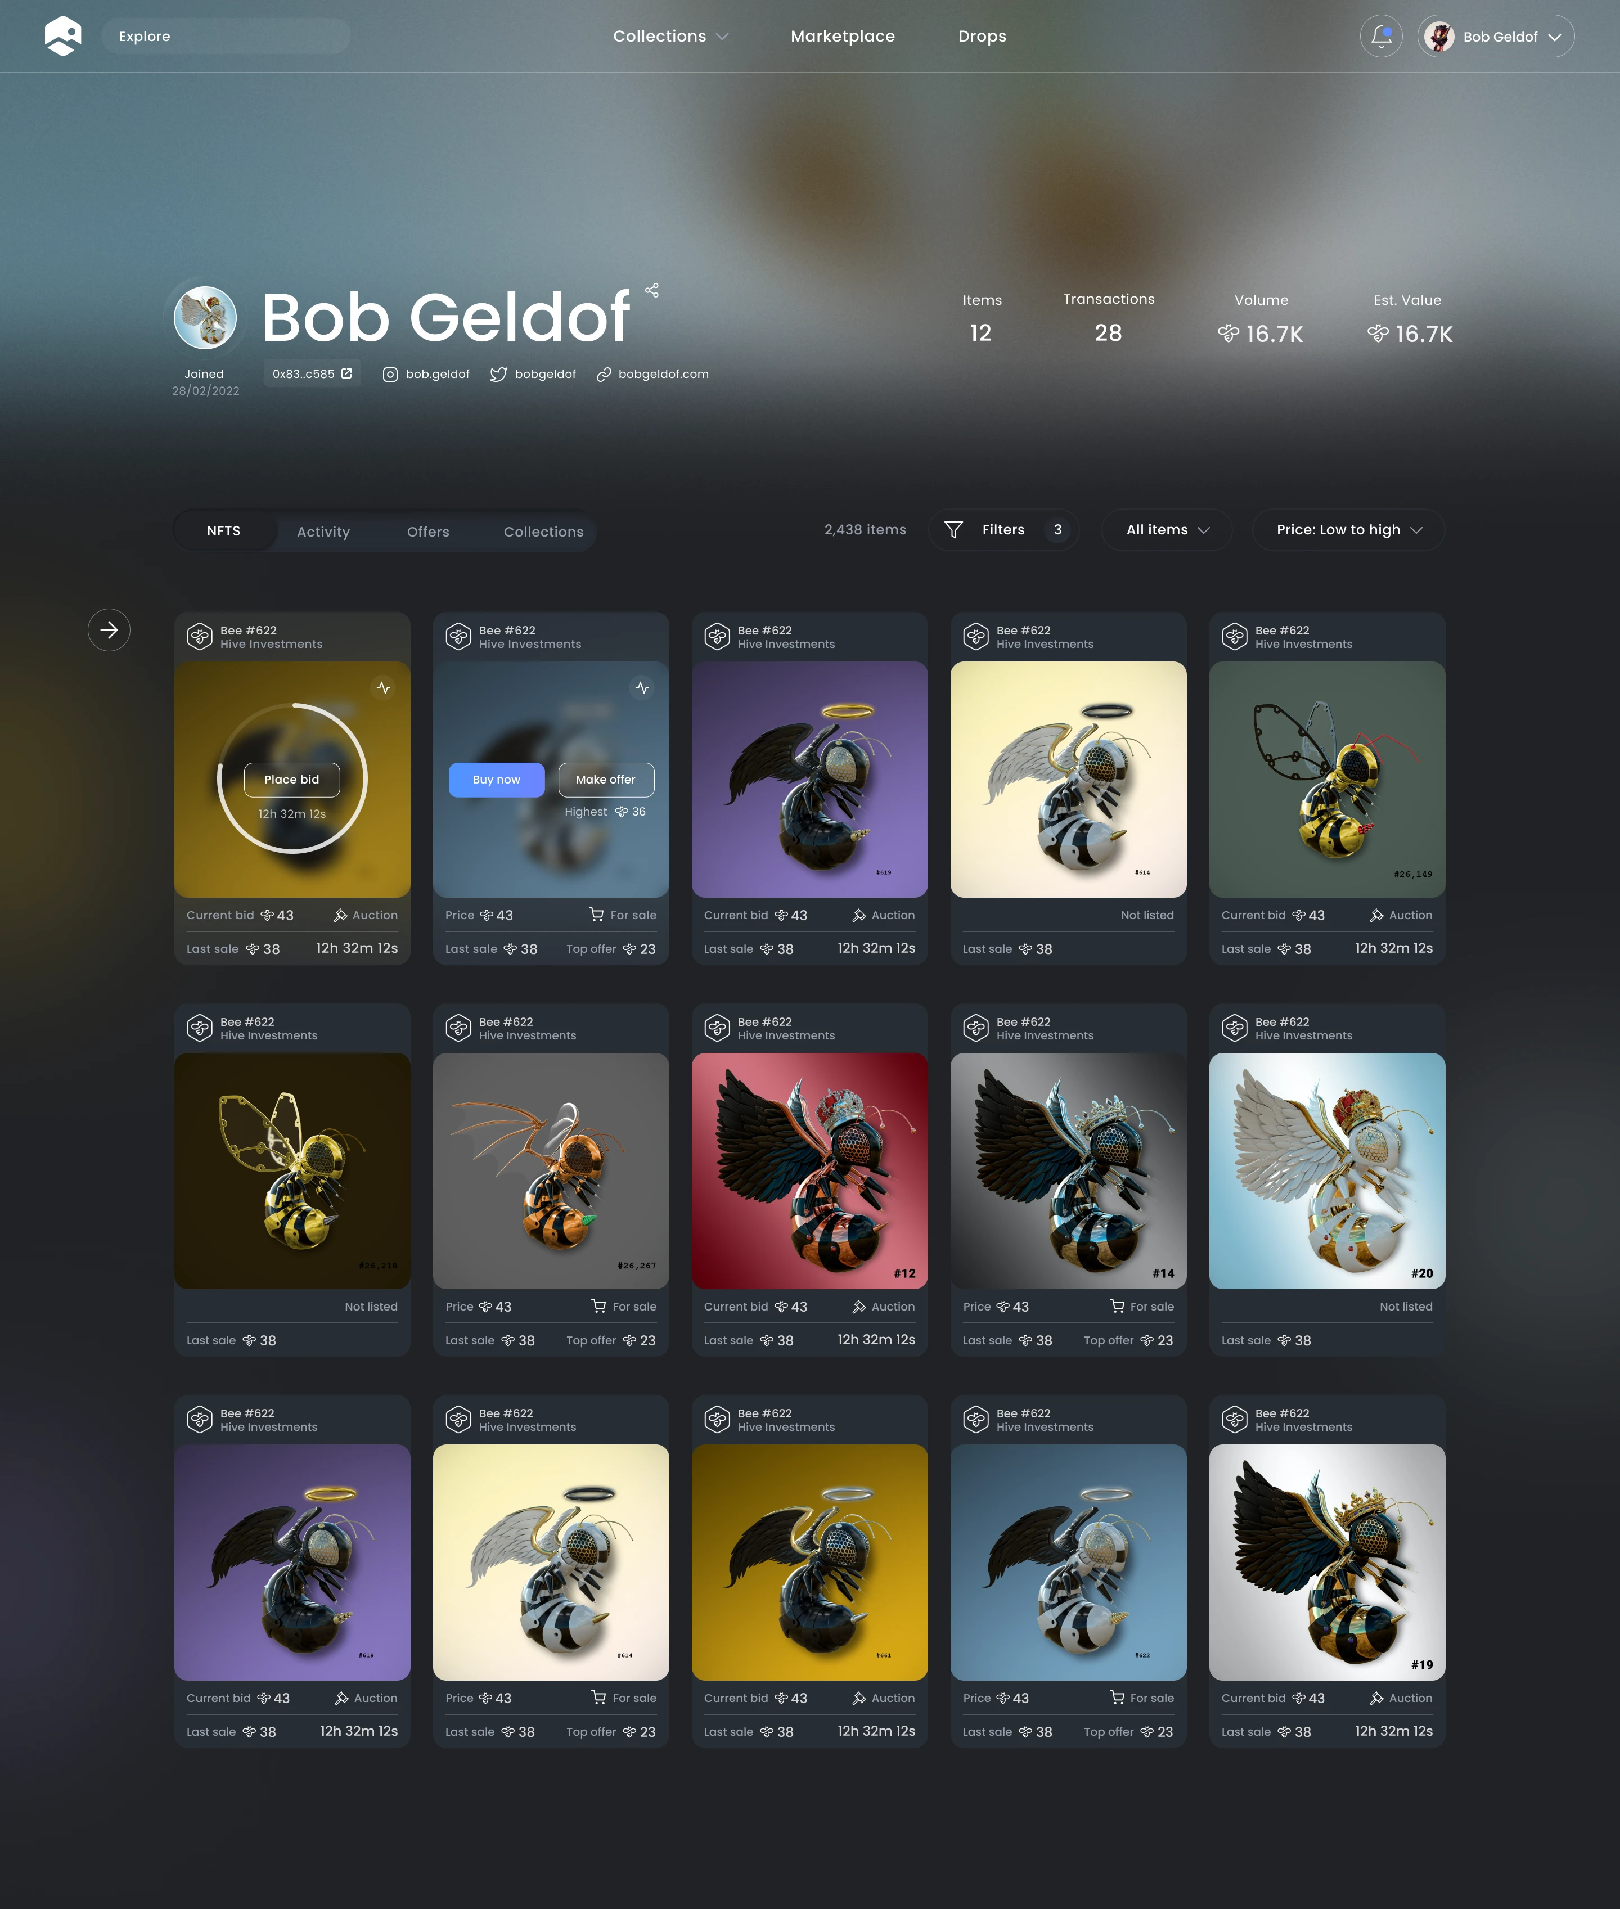Screen dimensions: 1620x1909
Task: Click the Explore search field
Action: point(226,37)
